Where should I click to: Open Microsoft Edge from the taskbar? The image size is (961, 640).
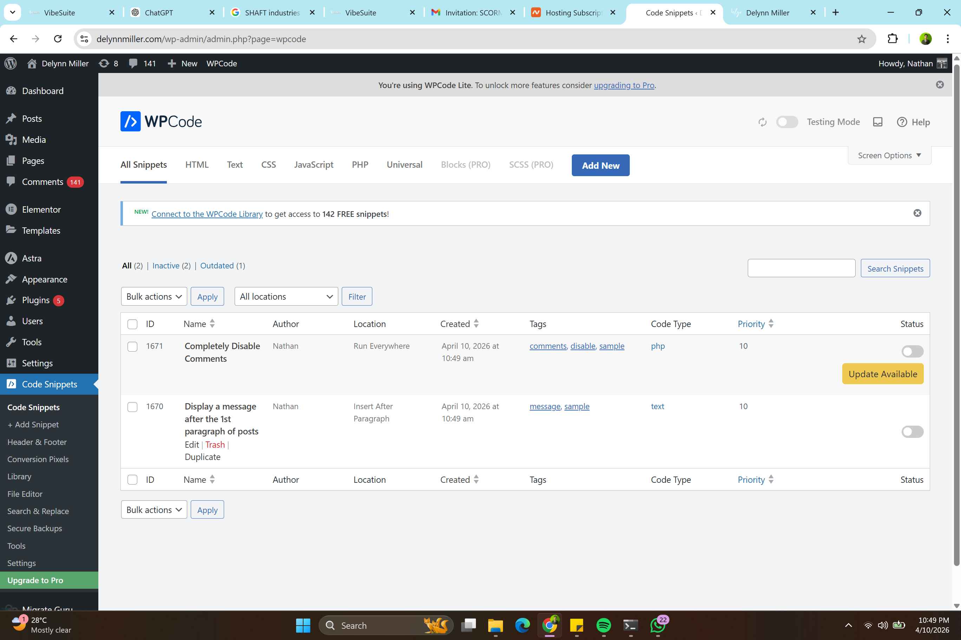tap(522, 625)
